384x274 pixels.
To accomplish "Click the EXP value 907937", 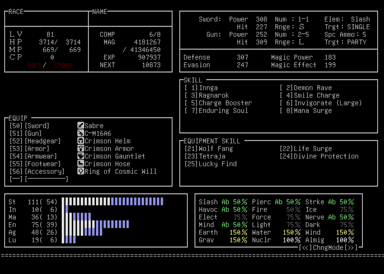I will [149, 58].
